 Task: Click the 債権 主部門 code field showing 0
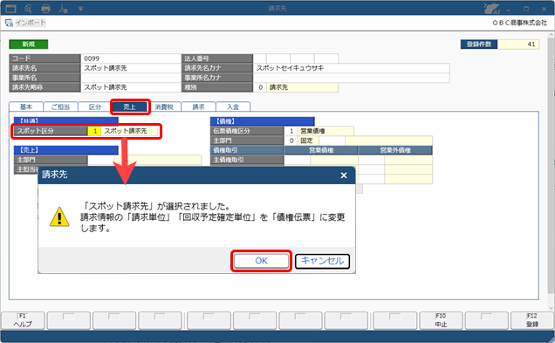coord(291,141)
